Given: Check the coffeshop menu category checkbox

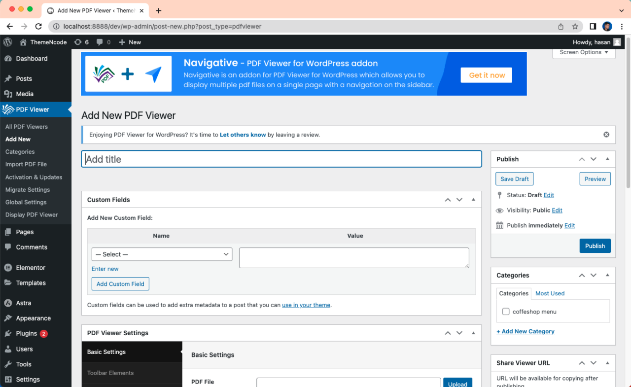Looking at the screenshot, I should pyautogui.click(x=506, y=312).
